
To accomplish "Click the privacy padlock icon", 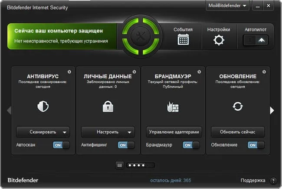I will 108,106.
